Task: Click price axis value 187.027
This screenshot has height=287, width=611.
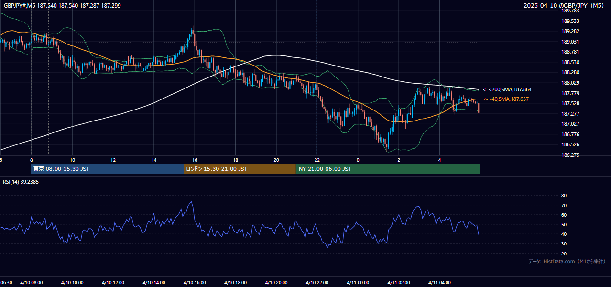Action: (x=570, y=124)
